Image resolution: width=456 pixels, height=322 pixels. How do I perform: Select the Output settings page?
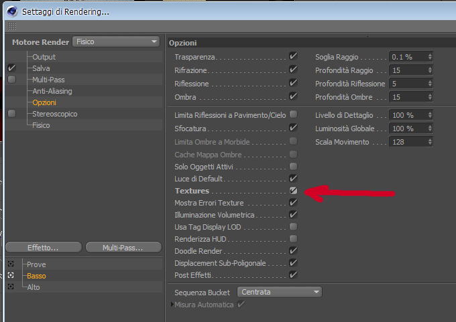44,57
